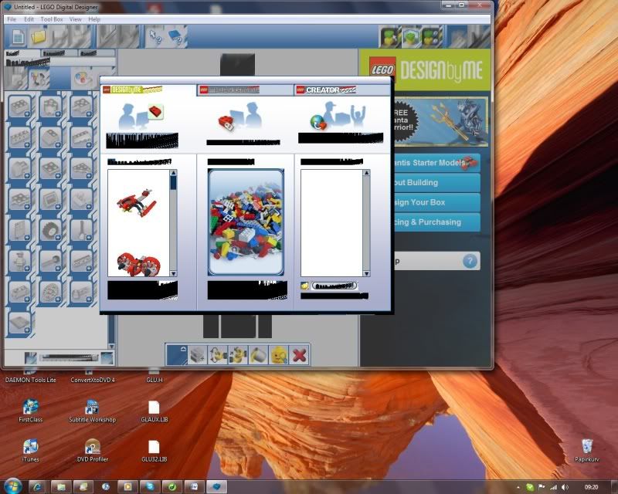Open the View menu
Image resolution: width=618 pixels, height=494 pixels.
75,19
